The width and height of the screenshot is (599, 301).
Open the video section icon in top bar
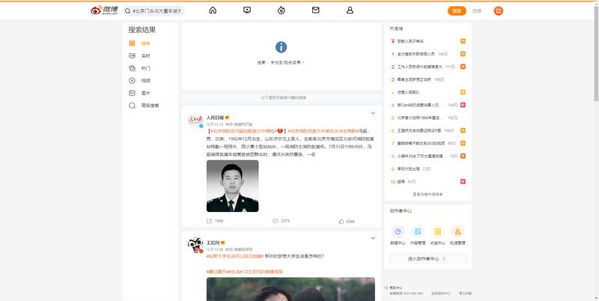(x=247, y=10)
